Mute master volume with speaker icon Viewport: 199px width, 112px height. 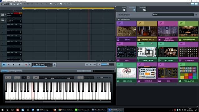99,65
